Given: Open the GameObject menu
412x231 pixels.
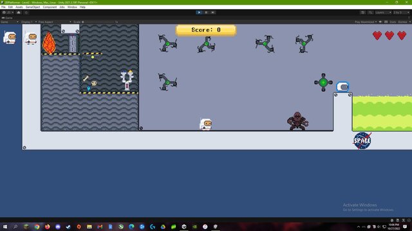Looking at the screenshot, I should 33,7.
